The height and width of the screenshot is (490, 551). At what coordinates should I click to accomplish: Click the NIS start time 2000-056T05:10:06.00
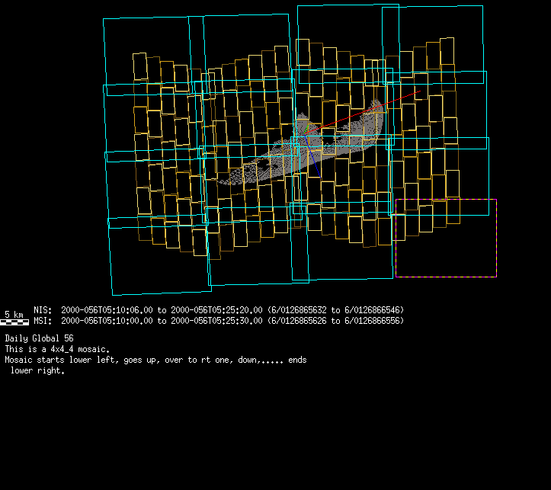[107, 310]
